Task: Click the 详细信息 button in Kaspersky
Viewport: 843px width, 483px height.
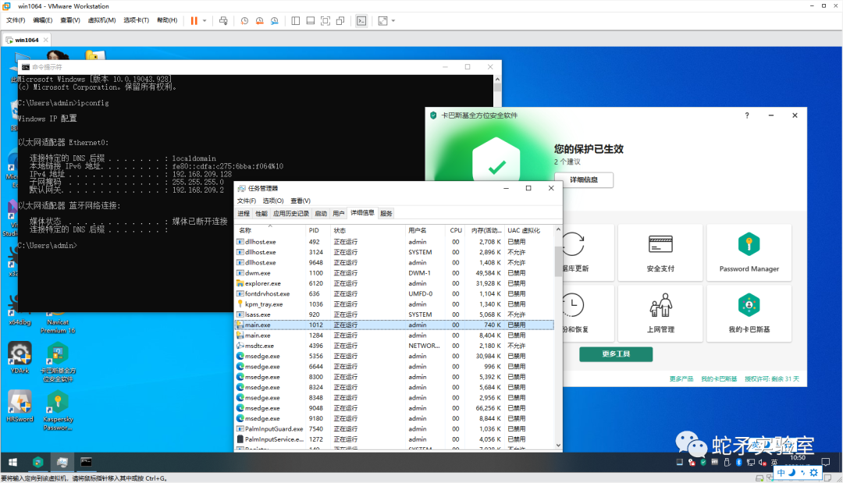Action: point(584,179)
